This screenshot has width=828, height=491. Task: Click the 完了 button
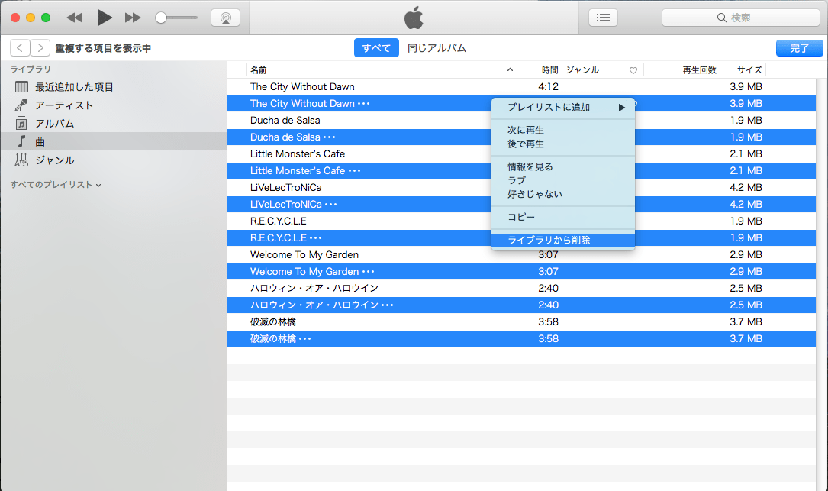click(799, 48)
